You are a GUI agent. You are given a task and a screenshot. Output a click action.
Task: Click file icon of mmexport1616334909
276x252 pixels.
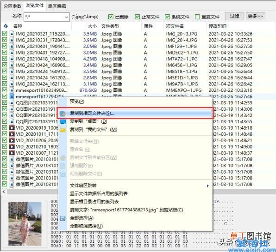(12, 90)
